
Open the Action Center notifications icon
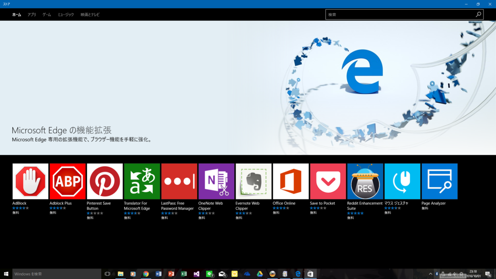[488, 274]
